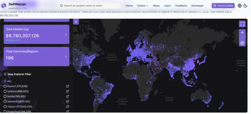The width and height of the screenshot is (251, 114).
Task: Go to the Developer page
Action: pyautogui.click(x=197, y=6)
